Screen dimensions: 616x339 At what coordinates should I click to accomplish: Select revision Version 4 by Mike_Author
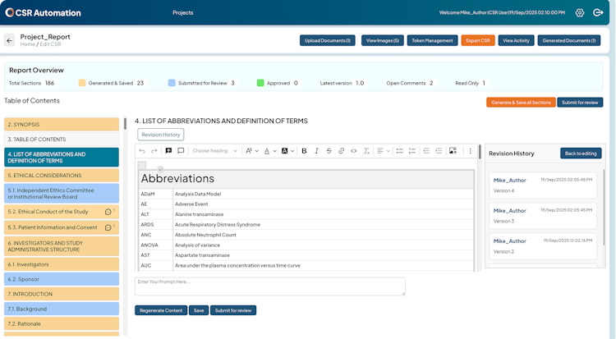[543, 185]
